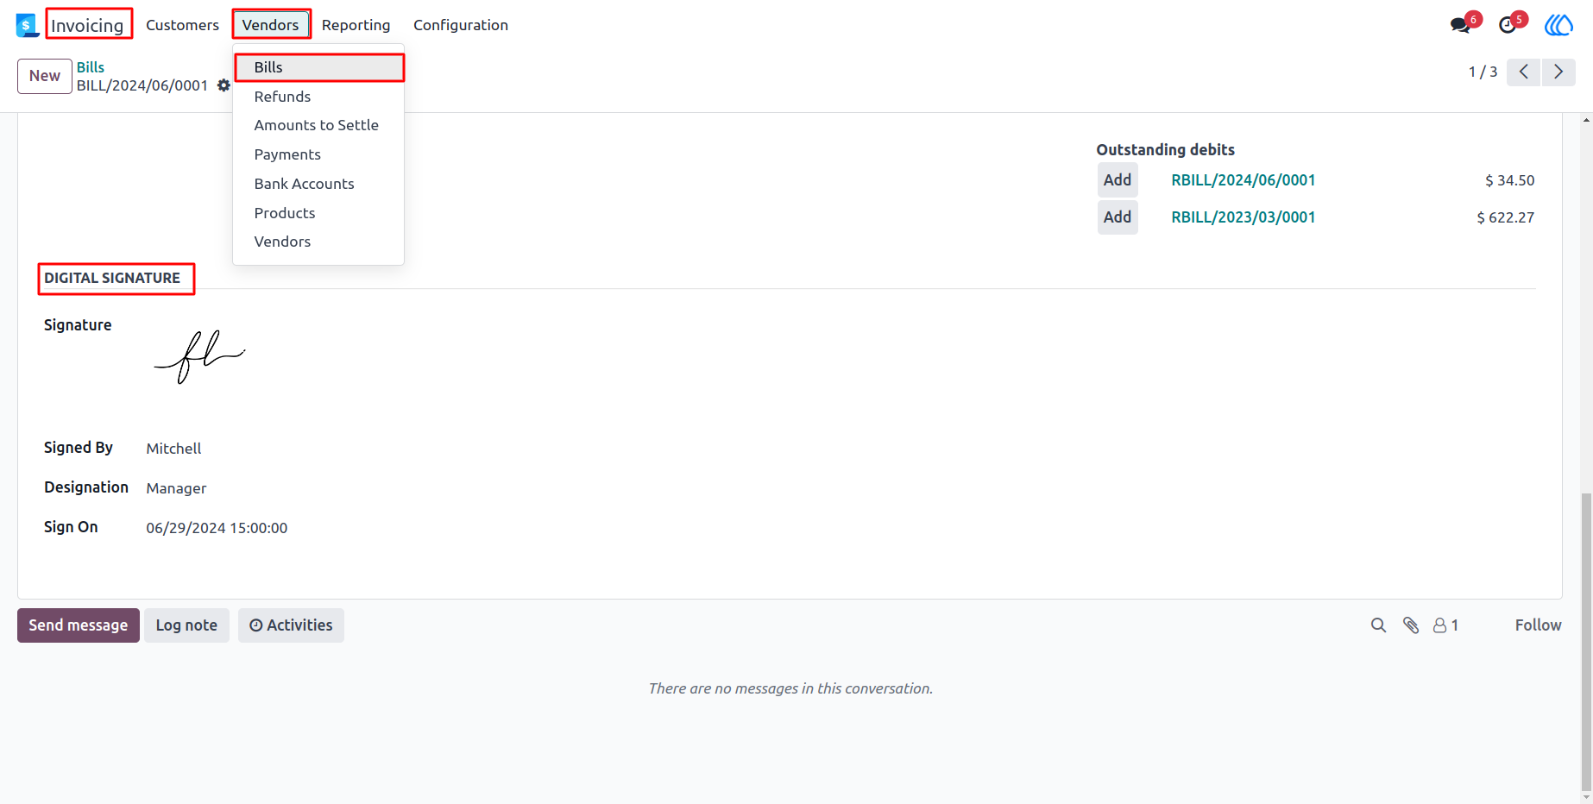Click the Invoicing app title
Screen dimensions: 1593x804
click(87, 25)
